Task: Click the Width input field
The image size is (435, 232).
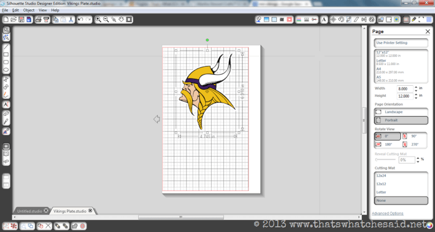Action: coord(405,89)
